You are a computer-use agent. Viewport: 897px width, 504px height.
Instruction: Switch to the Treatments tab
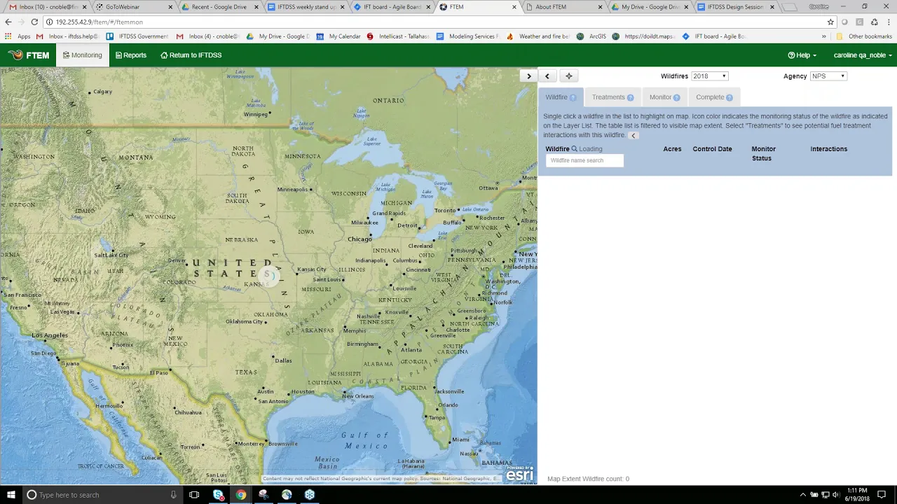pyautogui.click(x=612, y=97)
